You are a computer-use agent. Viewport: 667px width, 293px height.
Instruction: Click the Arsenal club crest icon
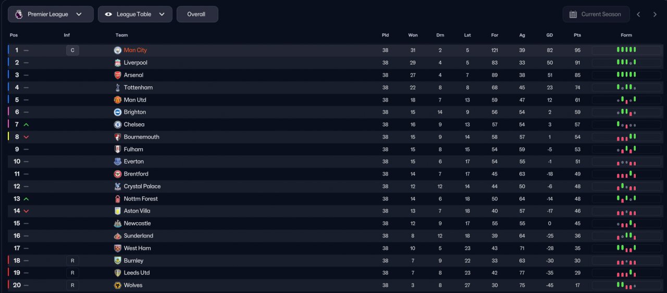[117, 75]
